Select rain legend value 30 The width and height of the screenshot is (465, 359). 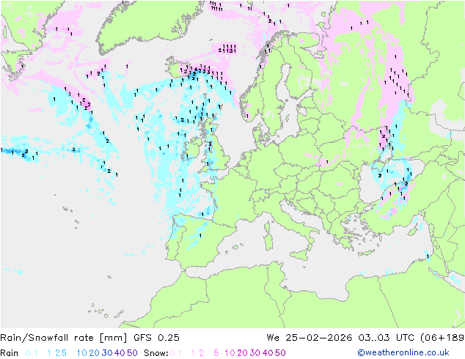[107, 353]
